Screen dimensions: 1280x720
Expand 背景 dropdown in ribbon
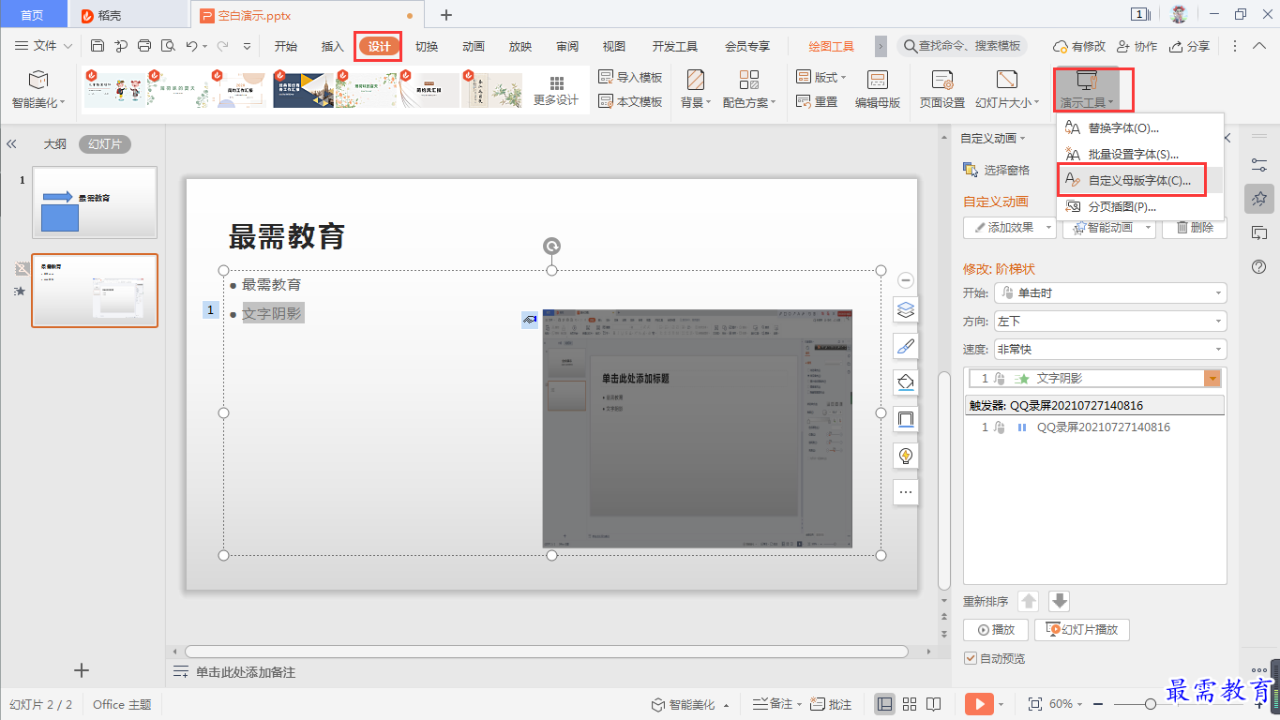click(x=696, y=102)
